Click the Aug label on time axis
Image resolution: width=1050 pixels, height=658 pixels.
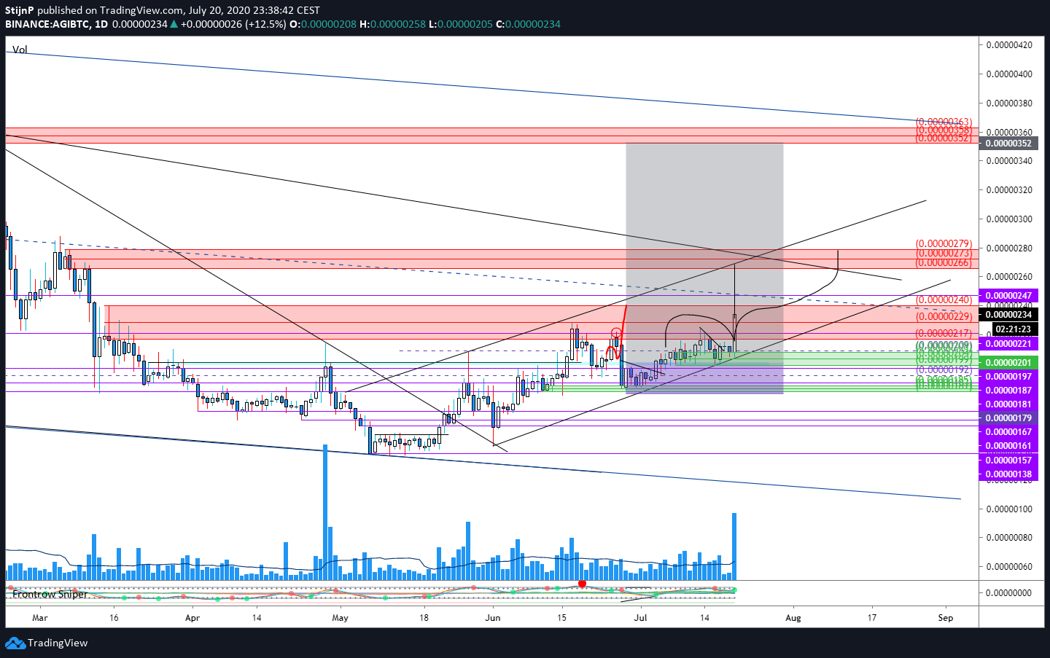point(793,618)
